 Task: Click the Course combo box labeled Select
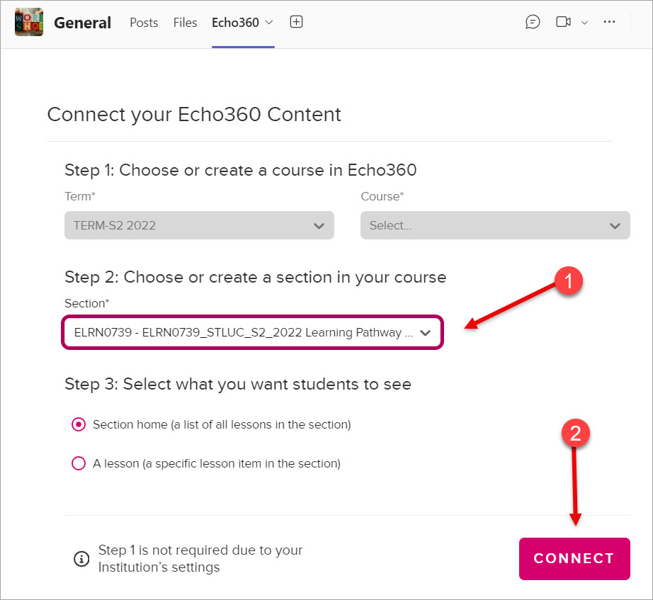494,225
